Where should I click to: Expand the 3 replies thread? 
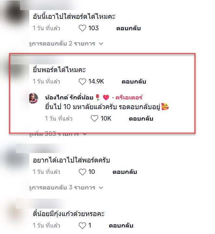coord(66,188)
